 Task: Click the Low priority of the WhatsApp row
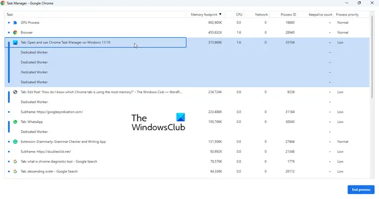click(341, 122)
